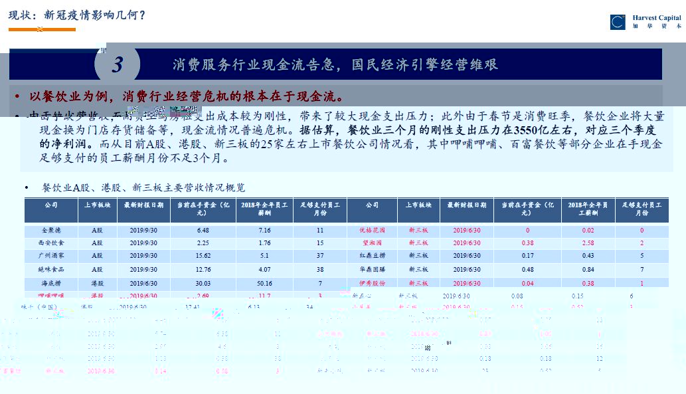Select the cash value "12.76" for 绝味食品
The width and height of the screenshot is (686, 394).
point(203,270)
